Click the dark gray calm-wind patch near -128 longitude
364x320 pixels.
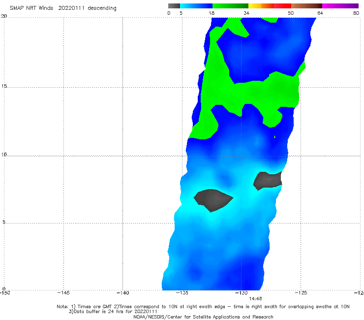tap(268, 181)
